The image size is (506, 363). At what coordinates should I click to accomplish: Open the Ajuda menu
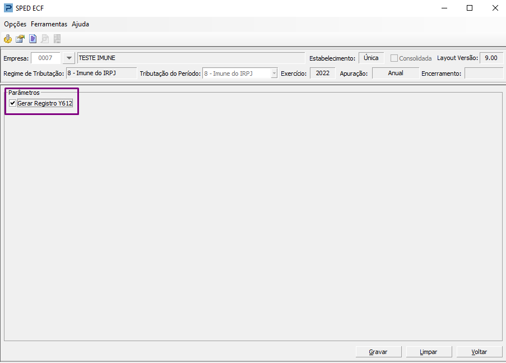click(x=80, y=24)
